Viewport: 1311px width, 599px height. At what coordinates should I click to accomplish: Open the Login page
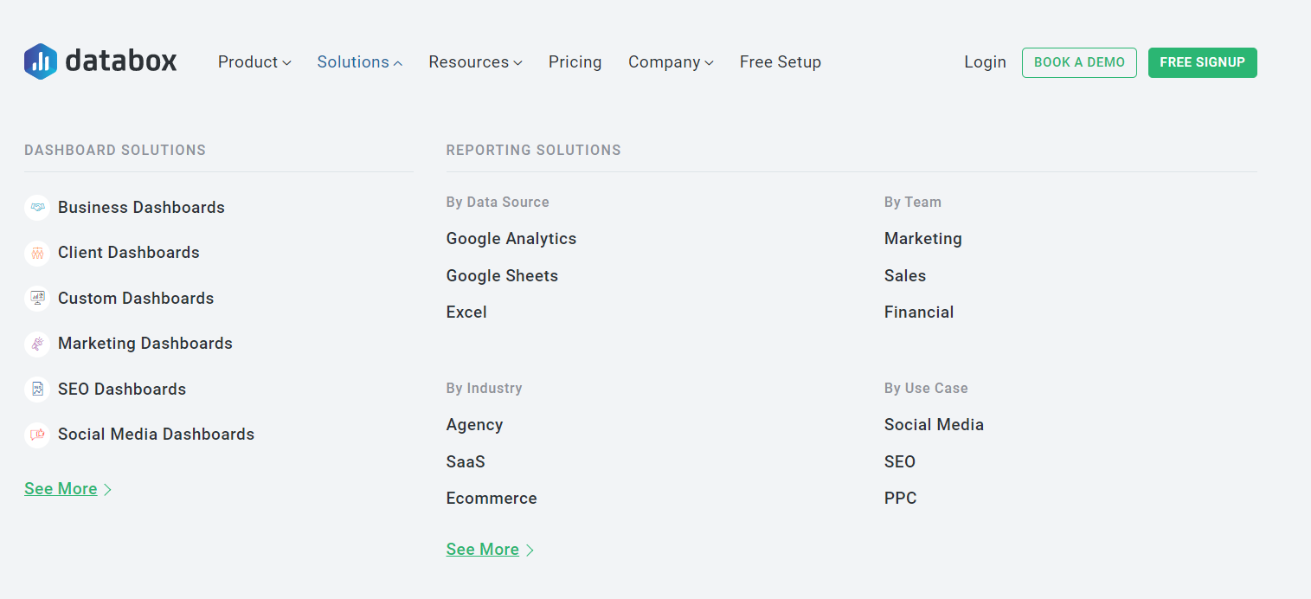point(985,61)
